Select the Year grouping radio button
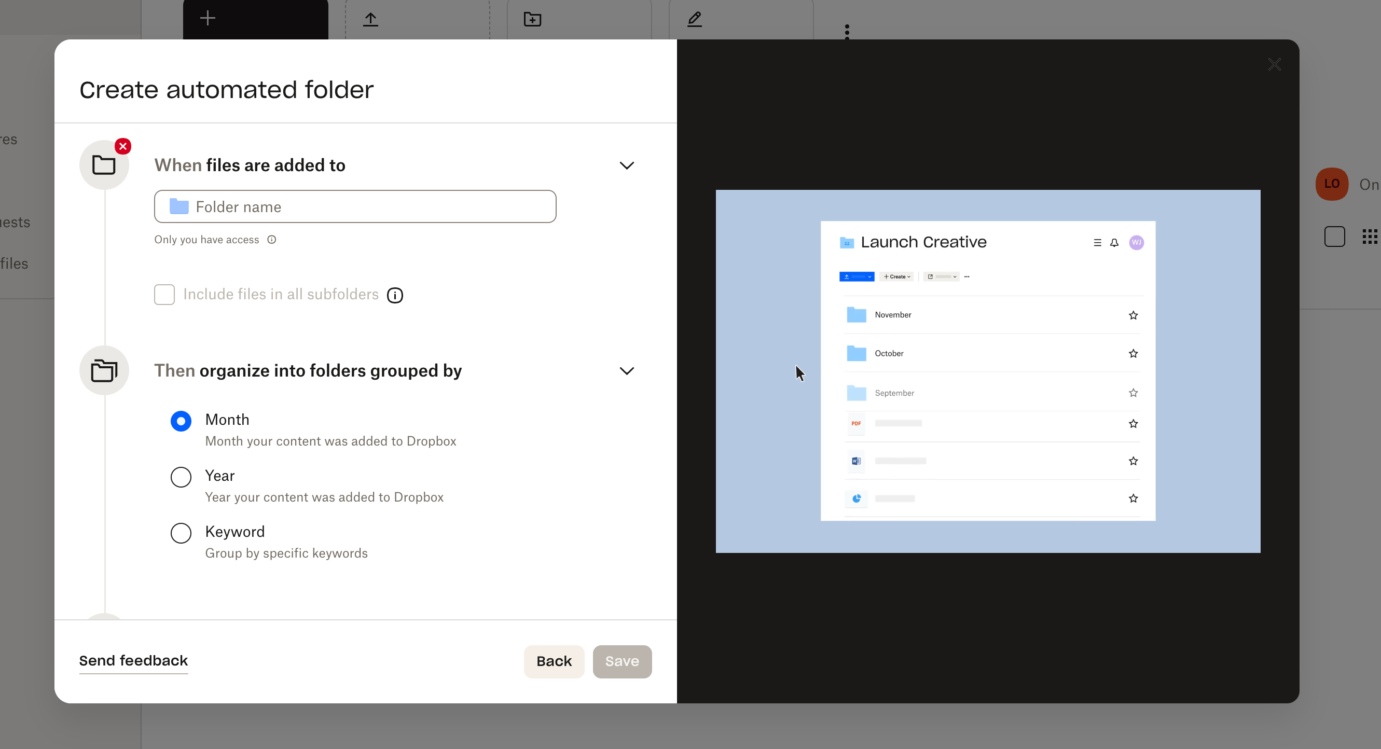Image resolution: width=1381 pixels, height=749 pixels. pyautogui.click(x=181, y=477)
